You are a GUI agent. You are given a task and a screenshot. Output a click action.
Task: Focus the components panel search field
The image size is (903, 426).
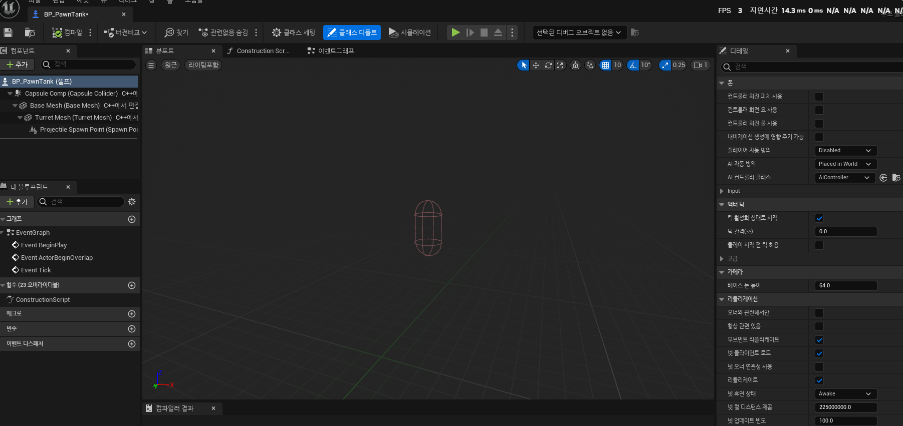pyautogui.click(x=88, y=65)
